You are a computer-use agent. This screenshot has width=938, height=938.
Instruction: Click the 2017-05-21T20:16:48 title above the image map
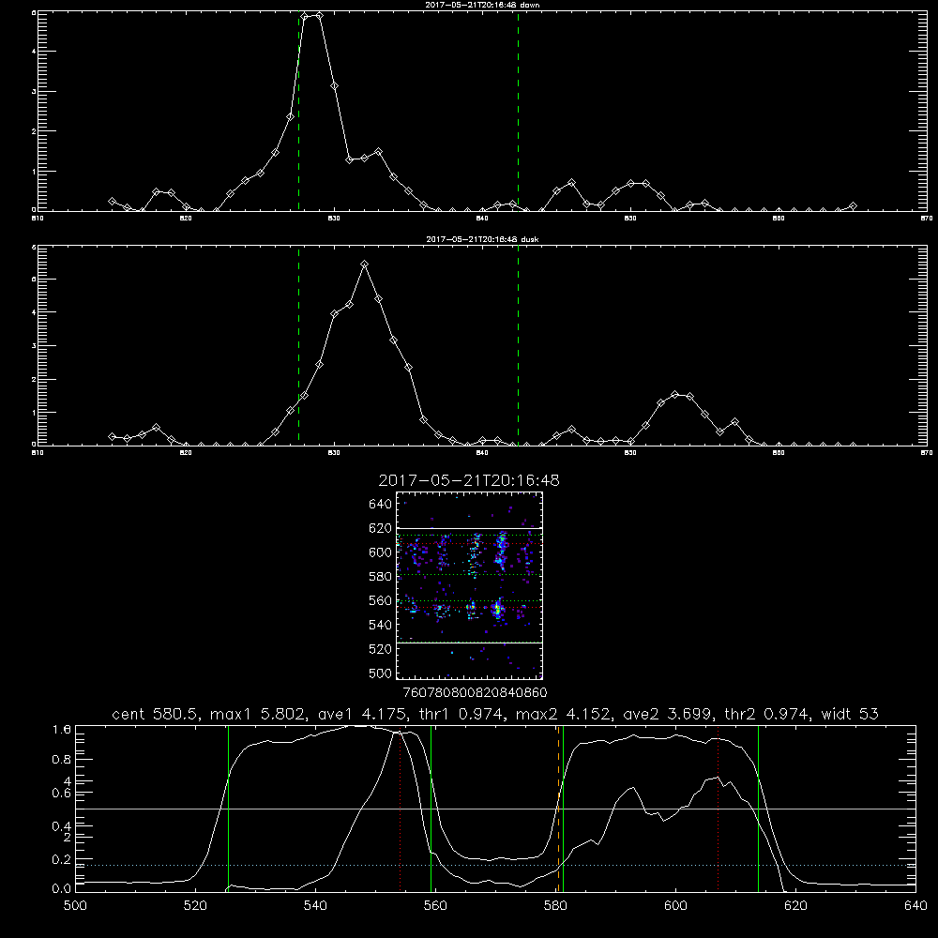coord(469,481)
